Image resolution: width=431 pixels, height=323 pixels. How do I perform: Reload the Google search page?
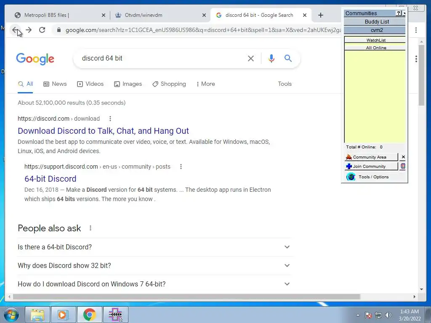coord(42,30)
